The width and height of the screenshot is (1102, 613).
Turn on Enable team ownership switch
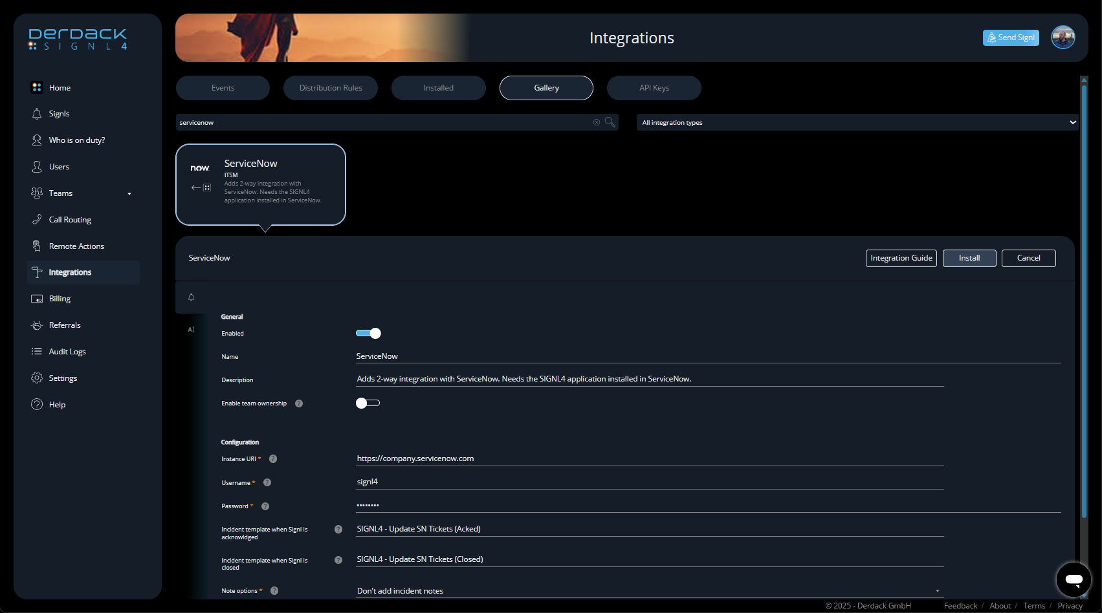point(368,403)
